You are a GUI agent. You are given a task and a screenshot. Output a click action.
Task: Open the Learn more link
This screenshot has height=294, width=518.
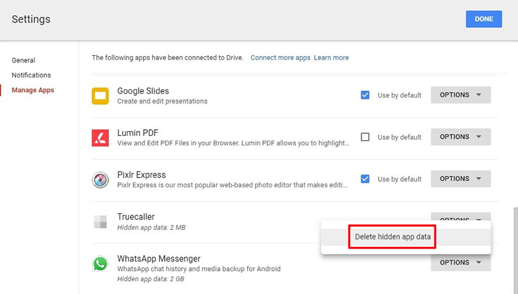(331, 58)
